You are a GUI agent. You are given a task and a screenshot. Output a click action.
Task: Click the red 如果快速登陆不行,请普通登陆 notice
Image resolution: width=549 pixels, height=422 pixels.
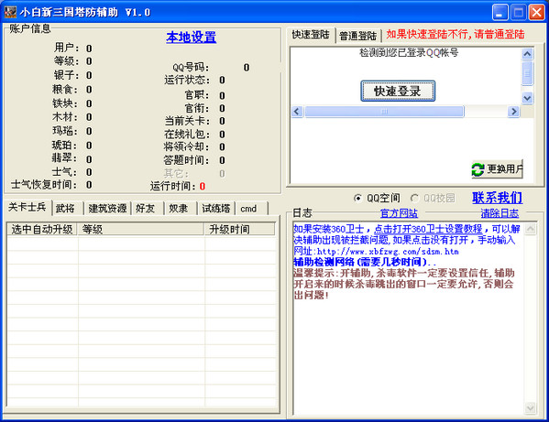tap(456, 34)
